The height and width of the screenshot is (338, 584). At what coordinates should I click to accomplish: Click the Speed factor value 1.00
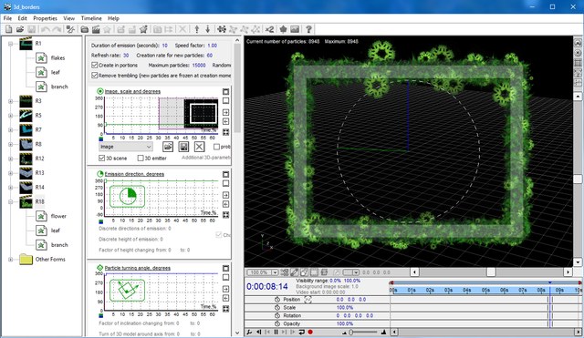point(213,46)
